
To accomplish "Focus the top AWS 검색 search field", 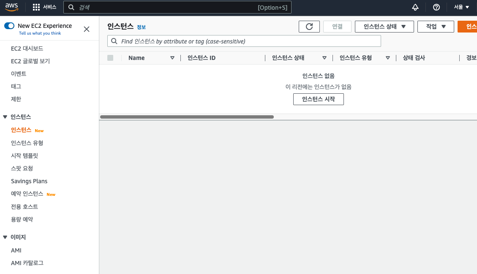I will click(177, 7).
